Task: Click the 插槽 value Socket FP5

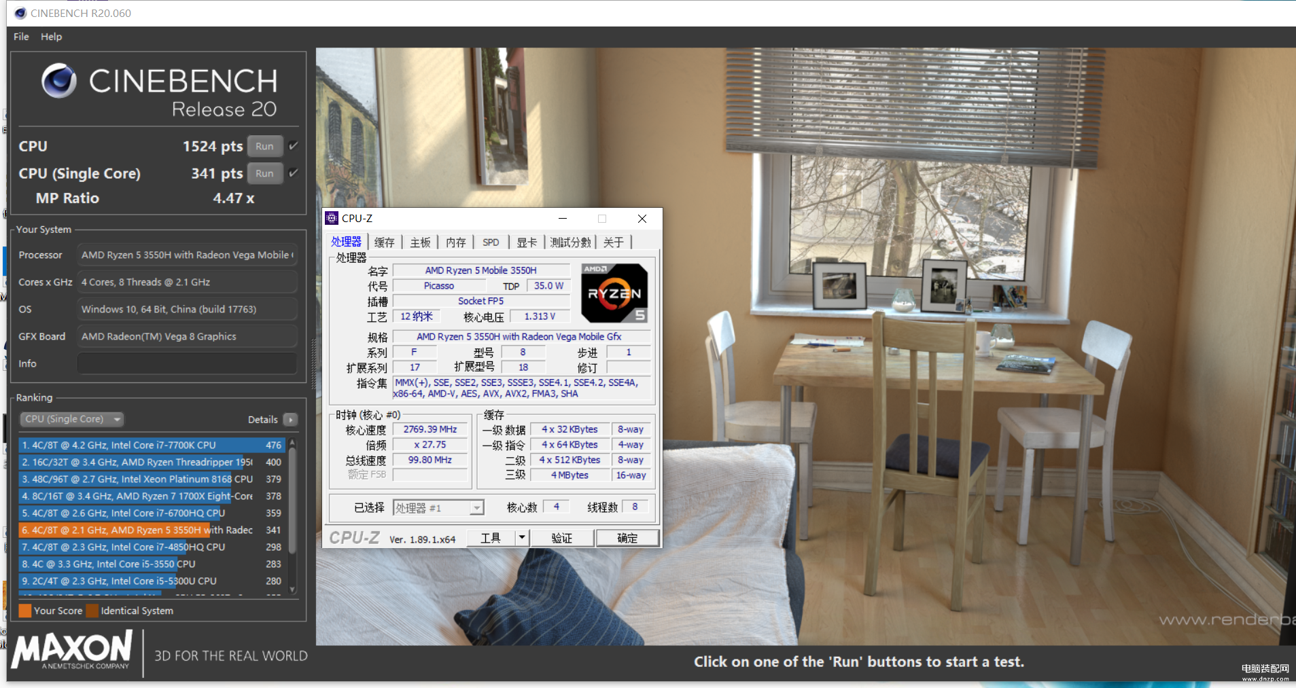Action: click(481, 301)
